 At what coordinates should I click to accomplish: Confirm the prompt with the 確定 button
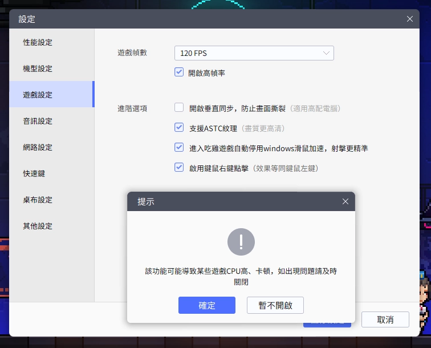click(206, 305)
